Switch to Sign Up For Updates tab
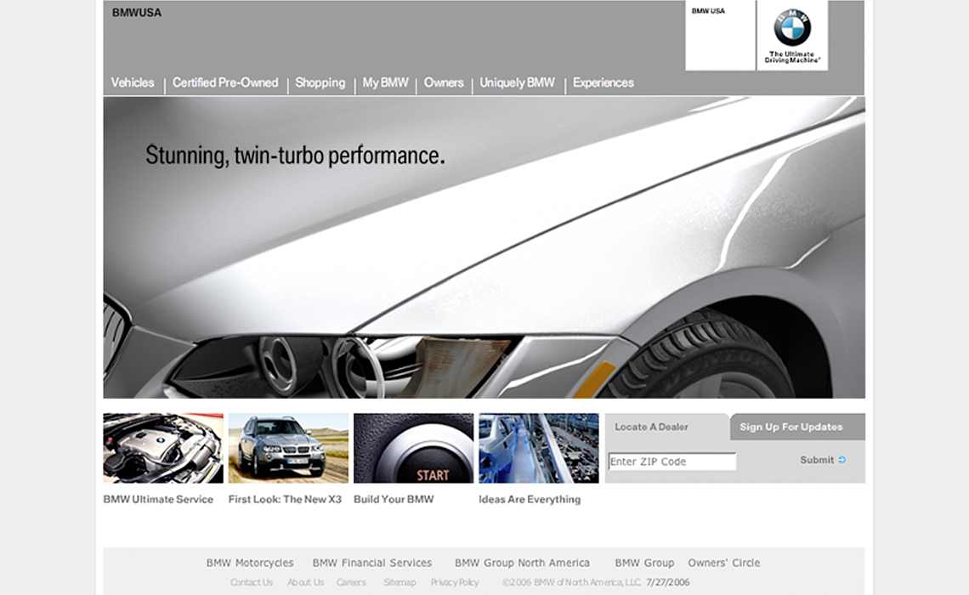 point(797,427)
